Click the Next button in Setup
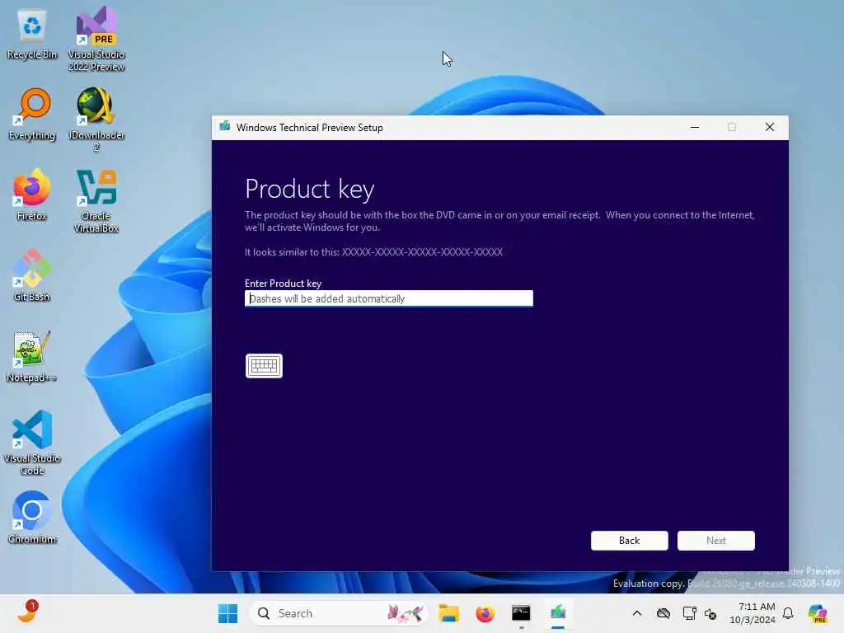Image resolution: width=844 pixels, height=633 pixels. (x=716, y=541)
